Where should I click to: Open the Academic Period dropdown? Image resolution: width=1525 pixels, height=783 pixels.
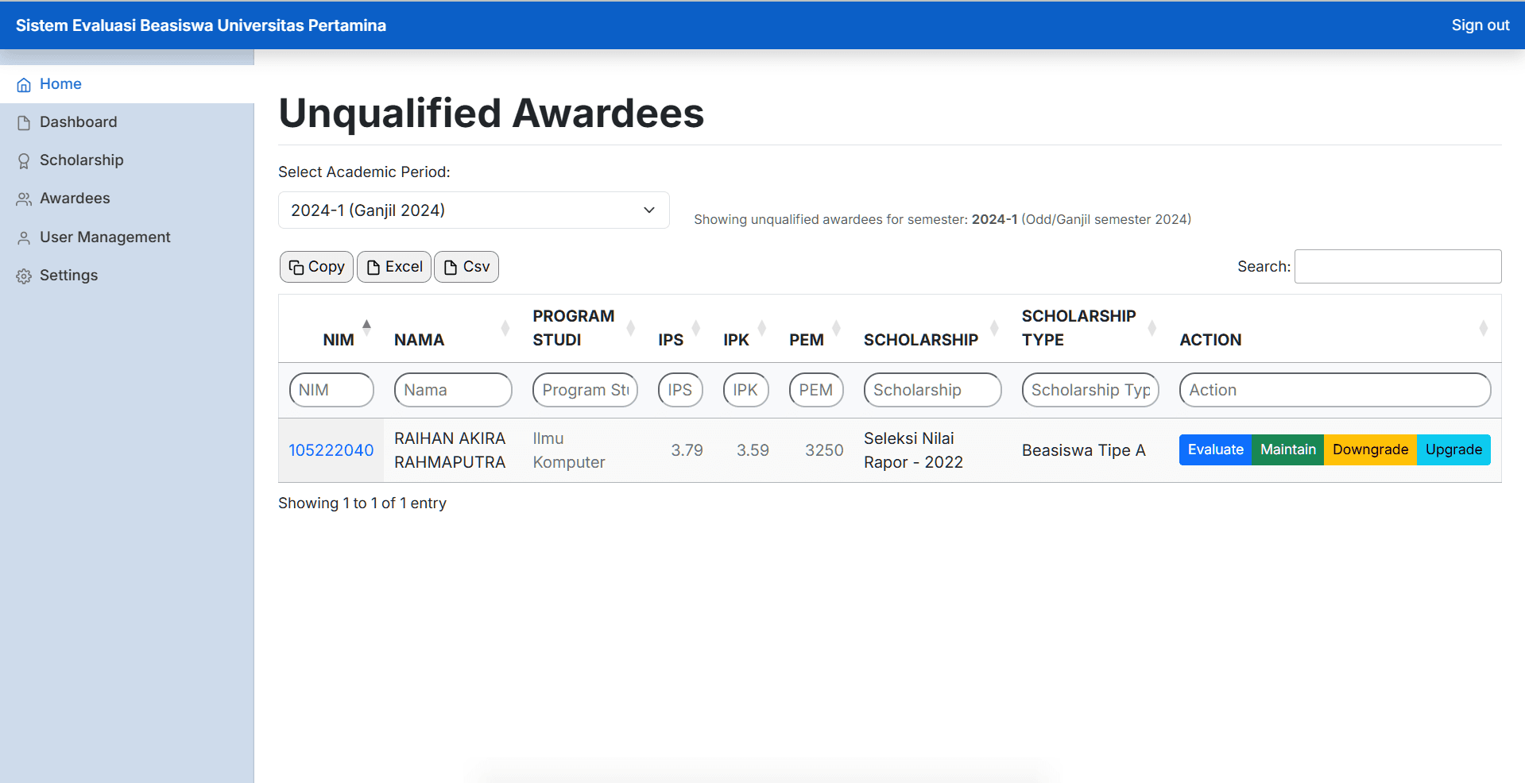pos(474,210)
